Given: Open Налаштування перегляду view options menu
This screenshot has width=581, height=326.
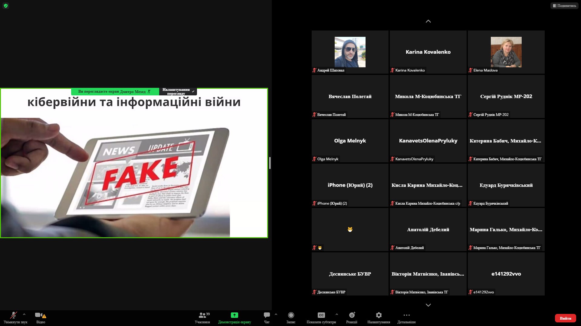Looking at the screenshot, I should pos(178,91).
